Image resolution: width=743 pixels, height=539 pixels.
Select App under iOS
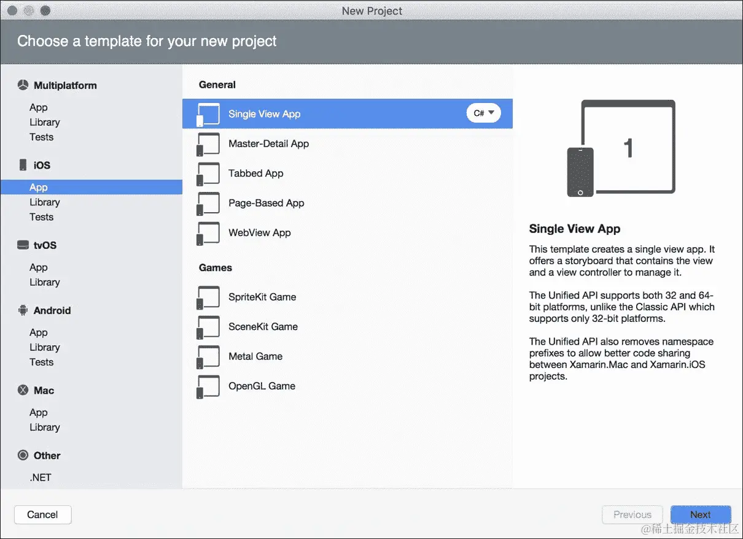[91, 187]
